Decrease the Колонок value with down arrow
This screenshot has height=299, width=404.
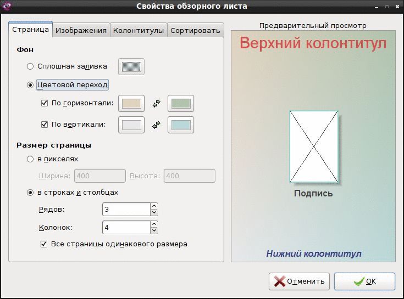pos(154,230)
